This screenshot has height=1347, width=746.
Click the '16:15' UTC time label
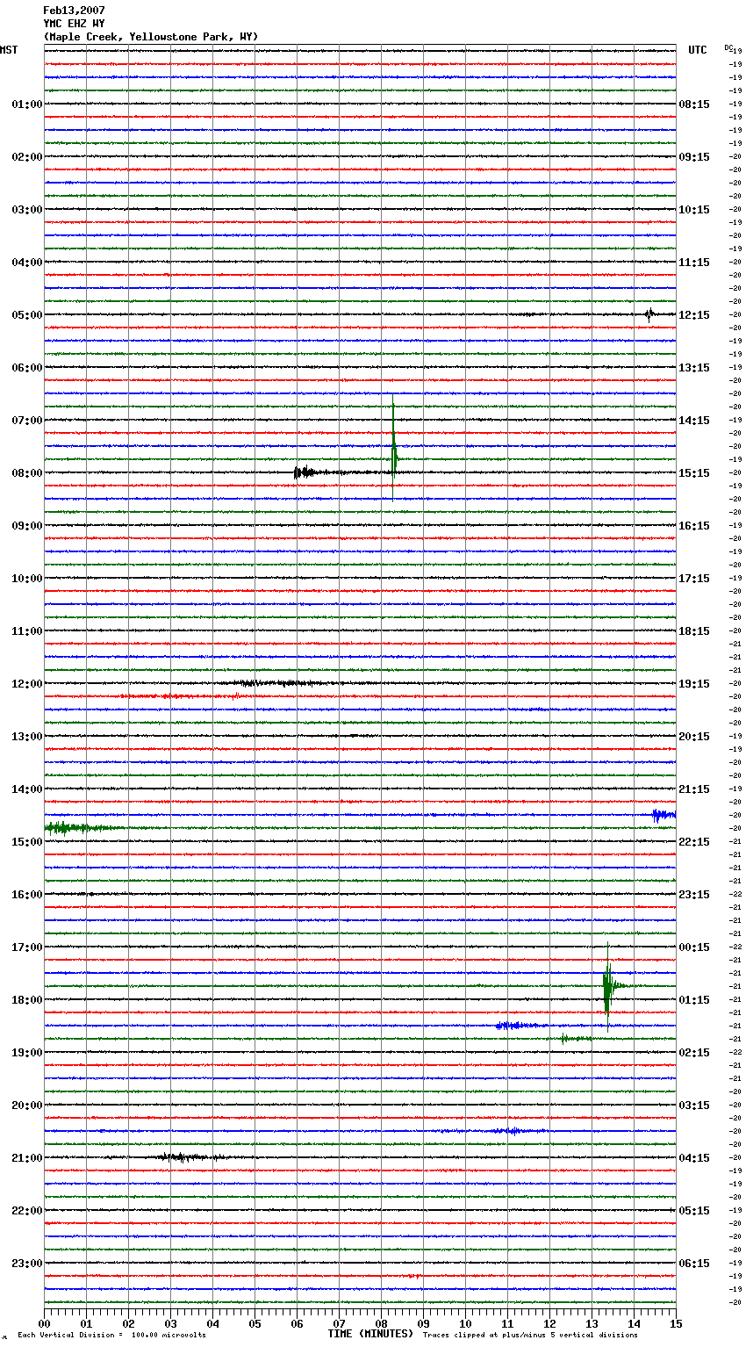694,526
